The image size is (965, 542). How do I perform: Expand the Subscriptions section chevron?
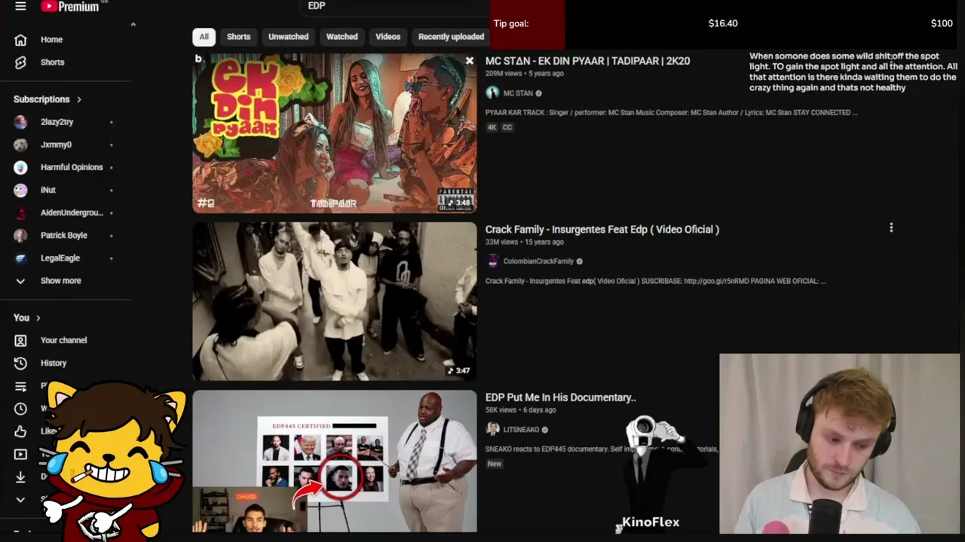78,99
